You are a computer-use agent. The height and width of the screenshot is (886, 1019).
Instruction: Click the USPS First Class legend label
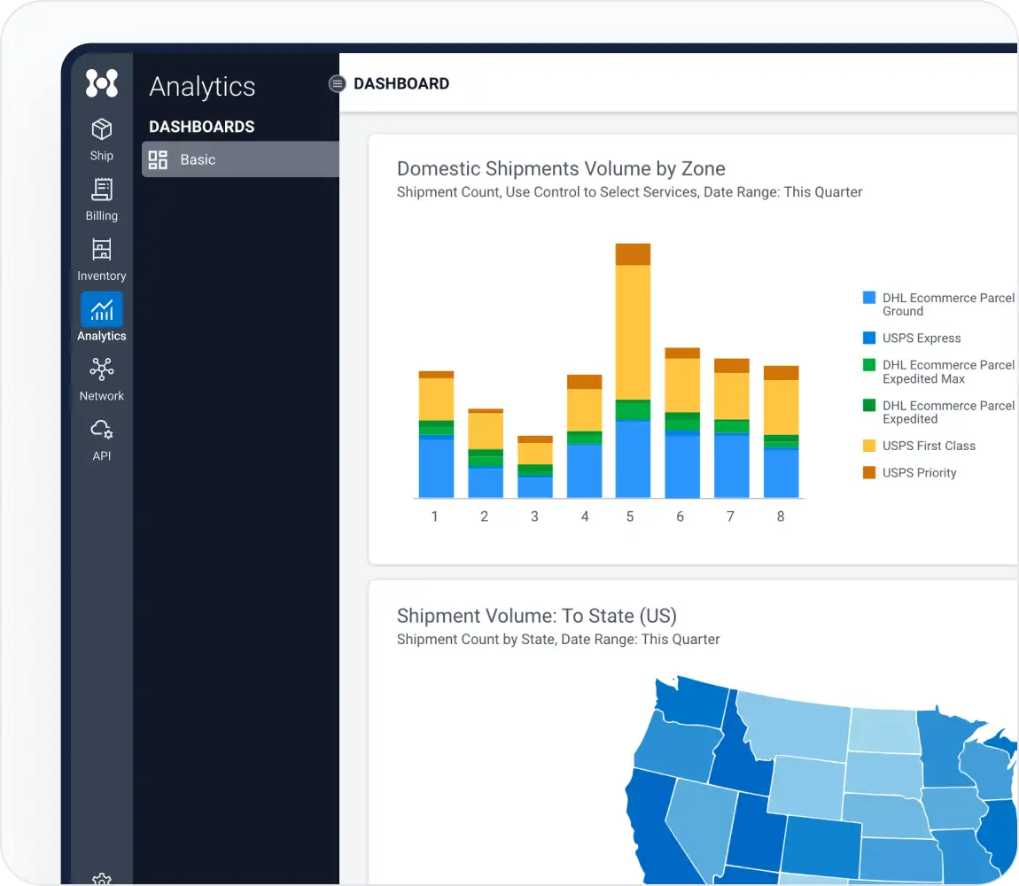[x=929, y=446]
